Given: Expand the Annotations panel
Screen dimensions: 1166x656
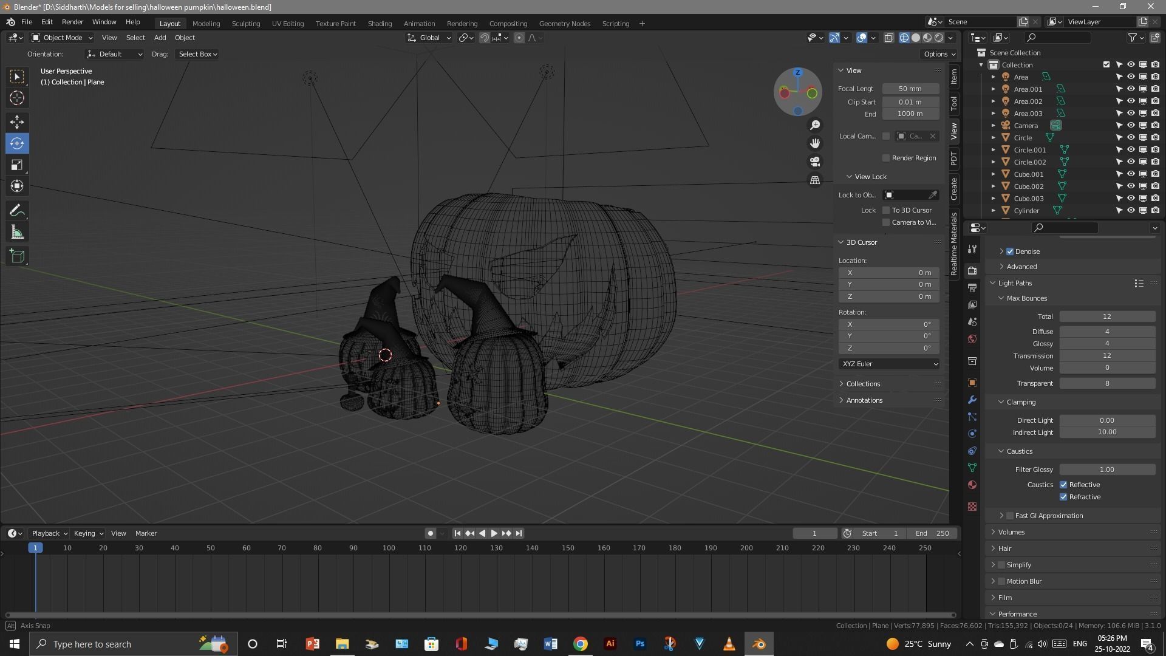Looking at the screenshot, I should (864, 400).
